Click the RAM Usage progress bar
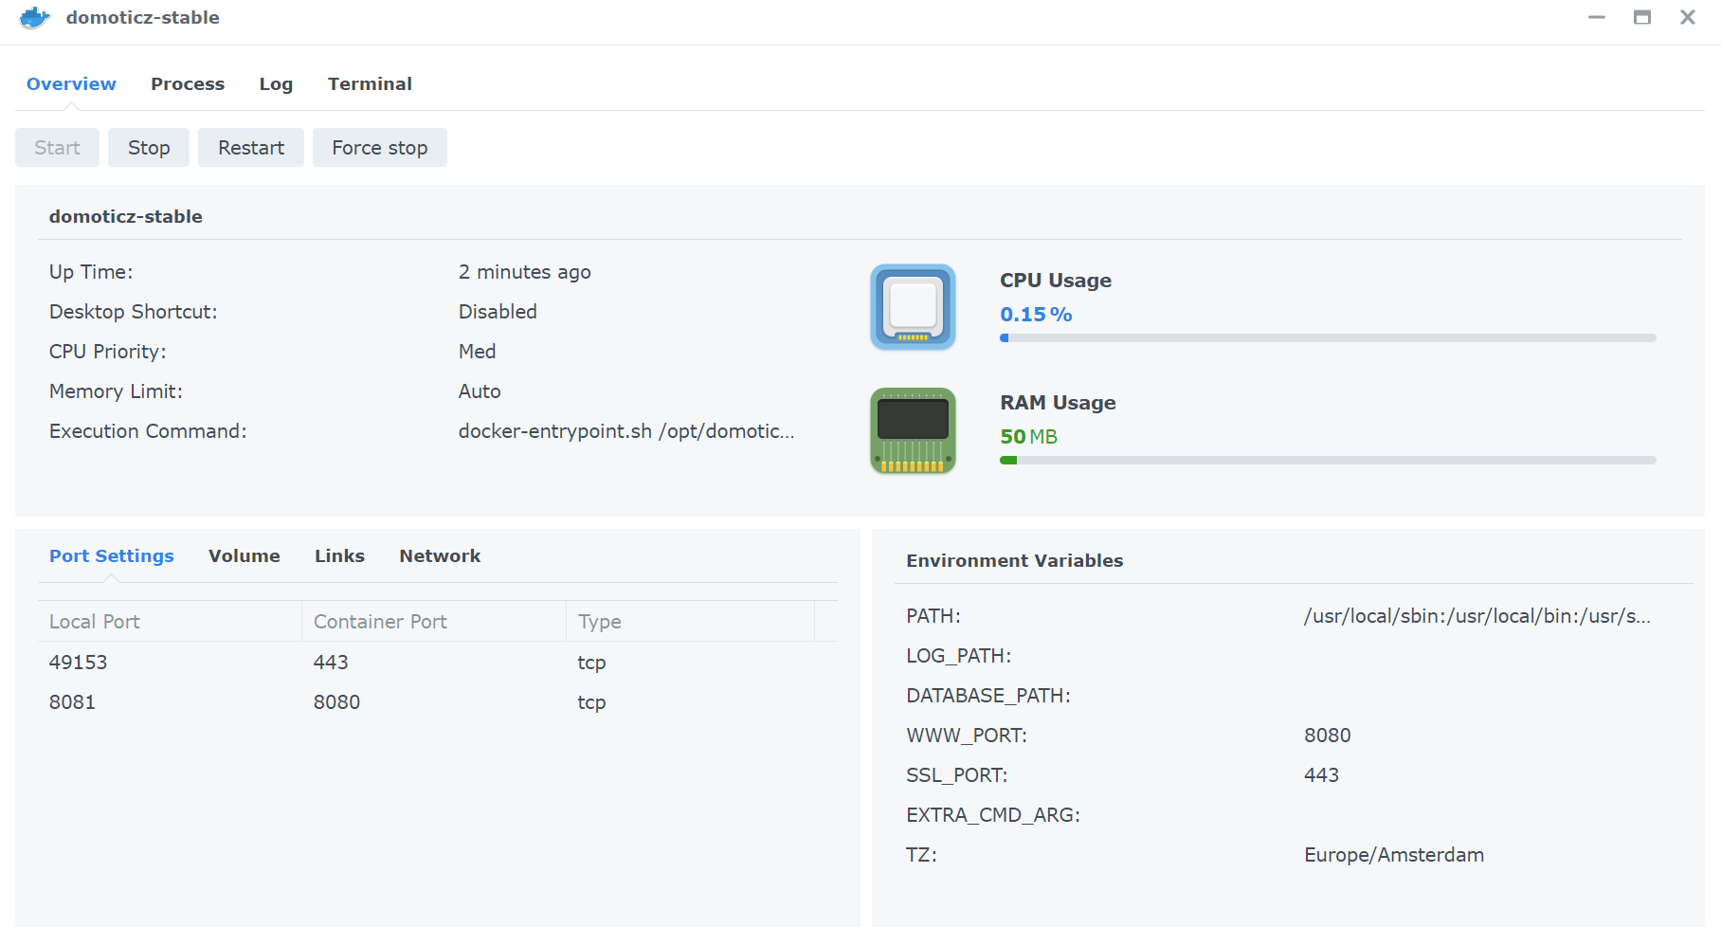The height and width of the screenshot is (927, 1721). coord(1328,460)
